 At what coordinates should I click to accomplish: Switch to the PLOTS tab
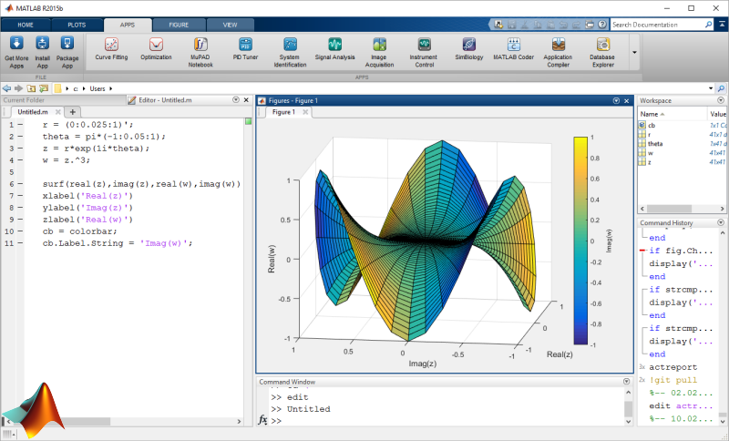point(77,26)
